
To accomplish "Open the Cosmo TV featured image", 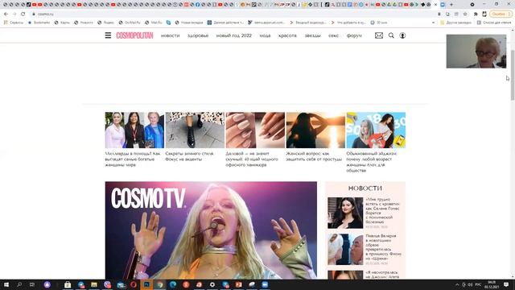I will tap(211, 230).
